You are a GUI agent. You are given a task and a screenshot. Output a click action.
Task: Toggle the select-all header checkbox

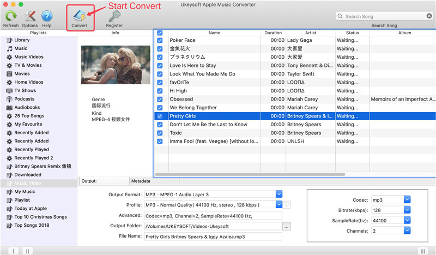[x=160, y=33]
